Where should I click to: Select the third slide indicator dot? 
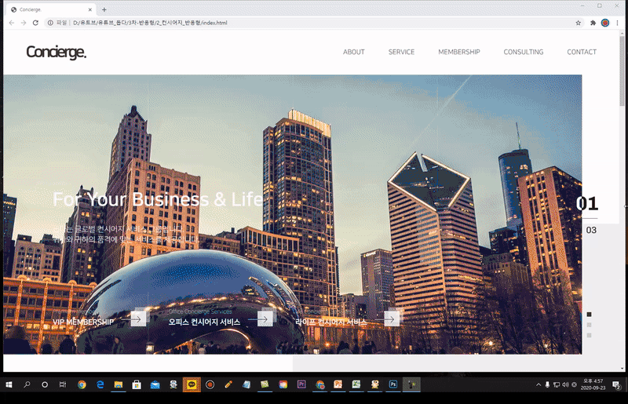click(590, 335)
